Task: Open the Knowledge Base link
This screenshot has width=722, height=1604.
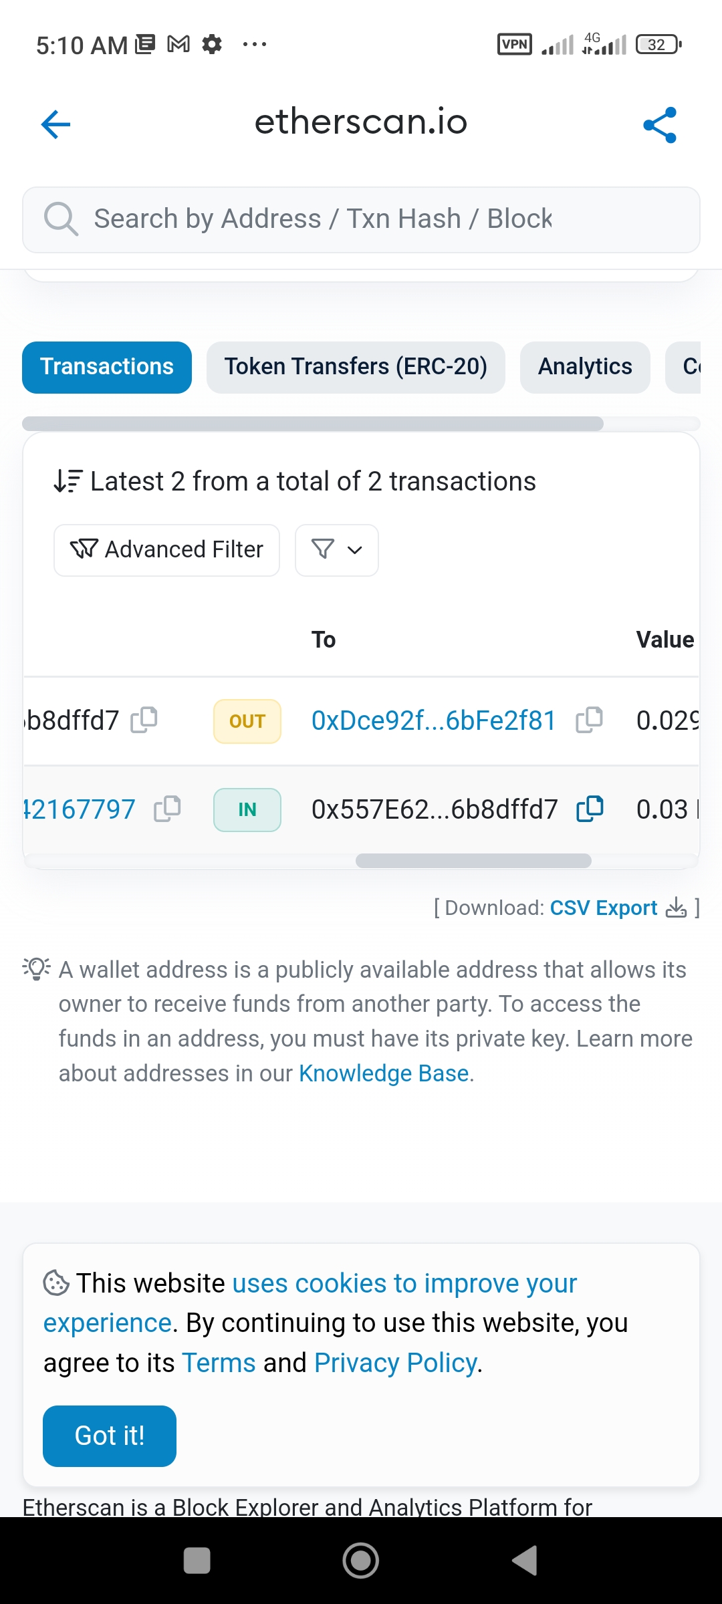Action: [383, 1073]
